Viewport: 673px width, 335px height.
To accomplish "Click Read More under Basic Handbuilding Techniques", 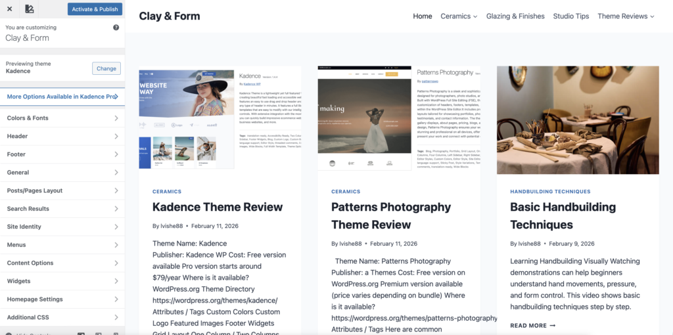I will coord(532,325).
